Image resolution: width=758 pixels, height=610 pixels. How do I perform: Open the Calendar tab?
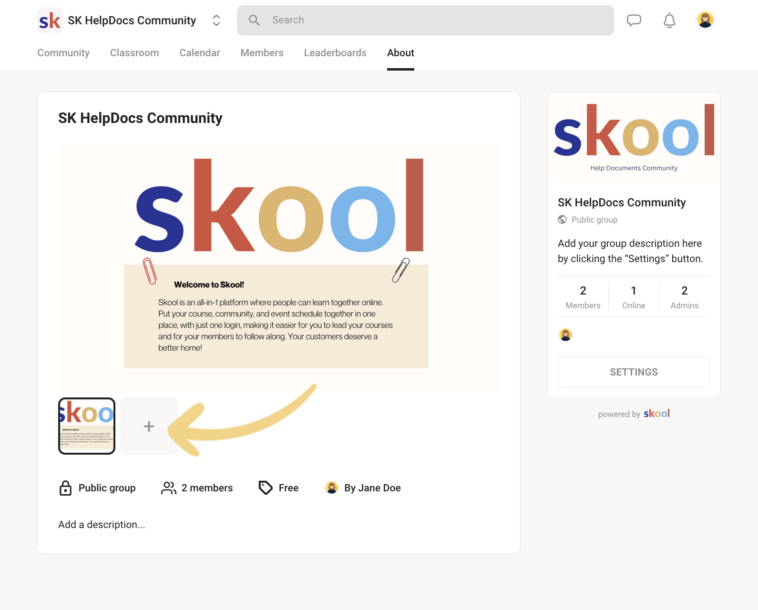pyautogui.click(x=200, y=53)
